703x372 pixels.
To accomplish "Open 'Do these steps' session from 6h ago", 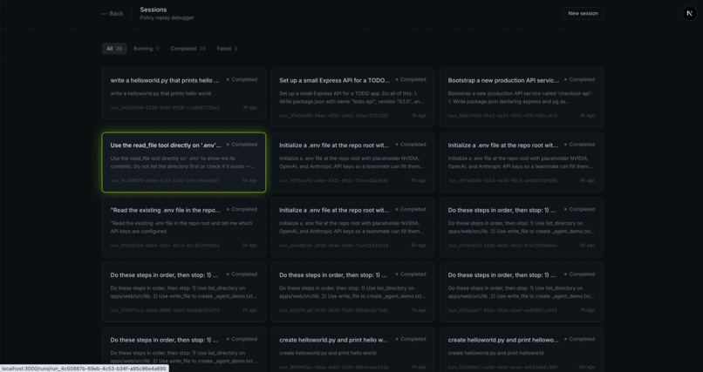I will pos(522,227).
